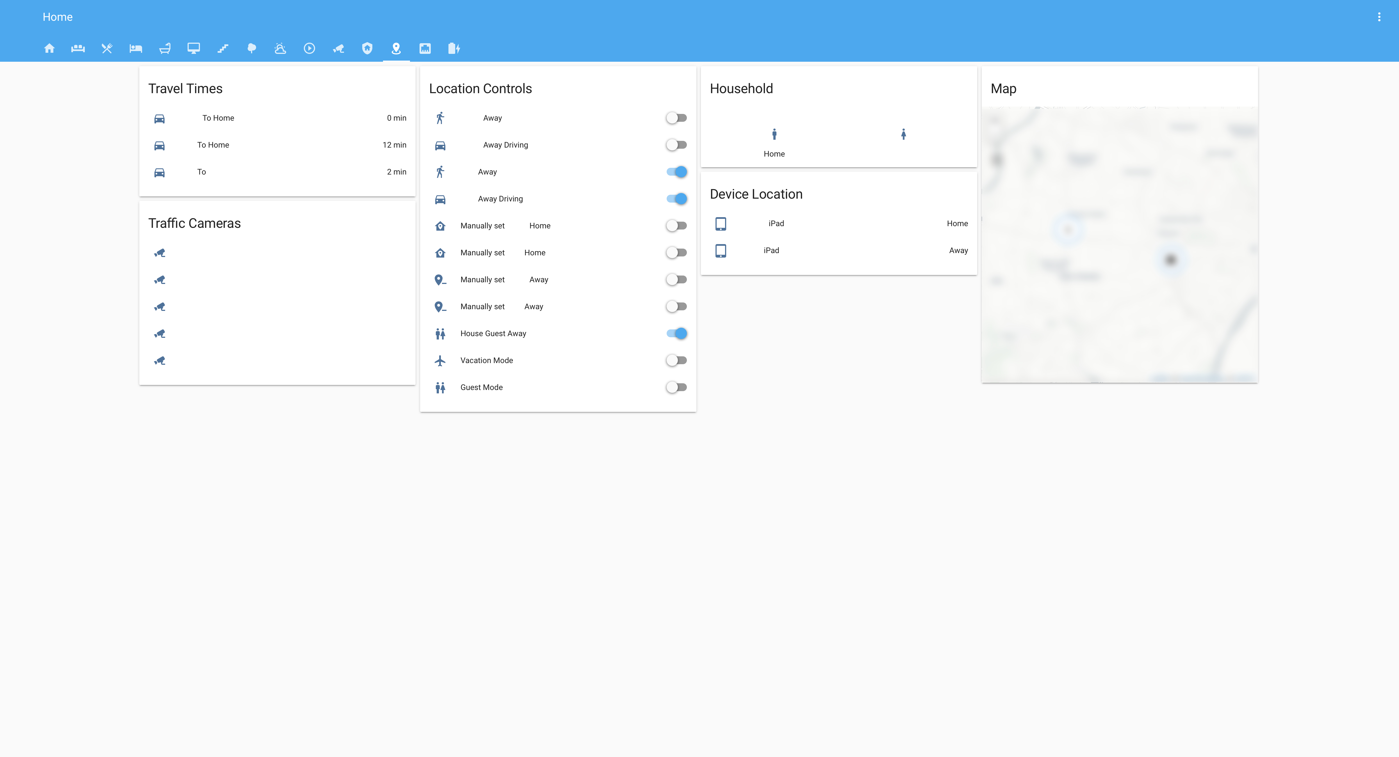The image size is (1399, 757).
Task: Select the weather sun-cloud tab icon
Action: pyautogui.click(x=280, y=48)
